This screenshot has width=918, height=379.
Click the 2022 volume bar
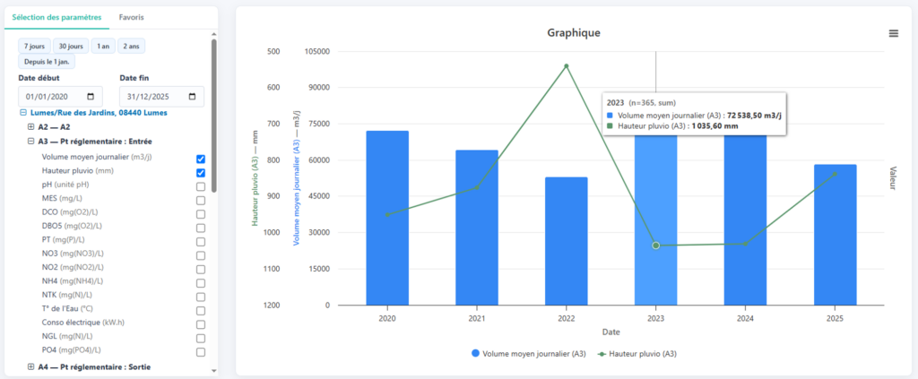click(567, 241)
